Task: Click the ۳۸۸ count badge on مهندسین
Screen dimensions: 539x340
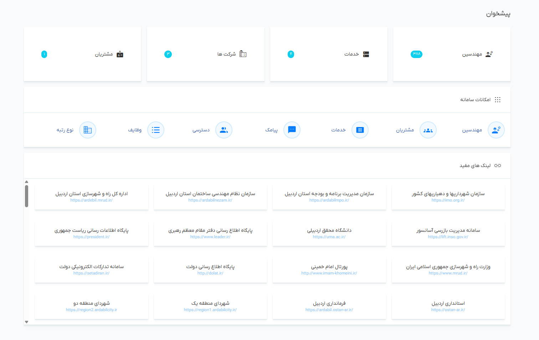Action: (x=416, y=54)
